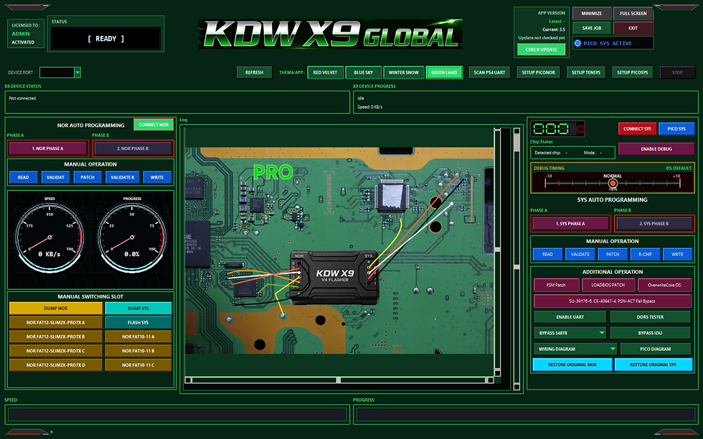Click the Log panel vertical scrollbar
This screenshot has height=439, width=703.
tap(516, 259)
